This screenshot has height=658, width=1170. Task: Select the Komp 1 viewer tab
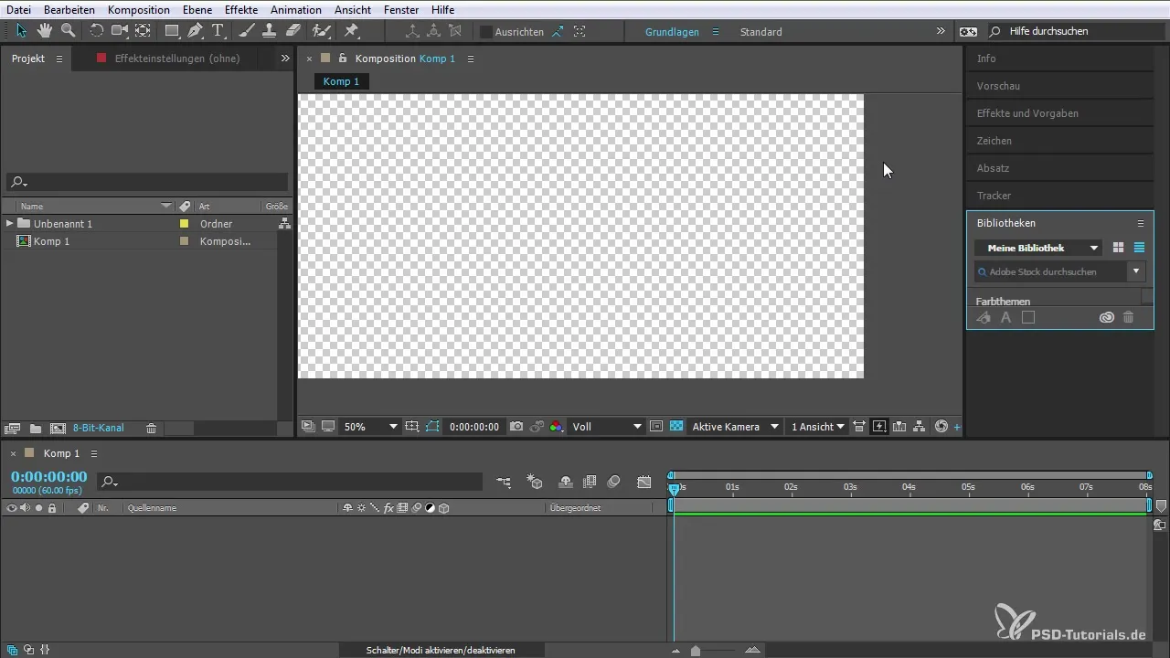pyautogui.click(x=341, y=81)
